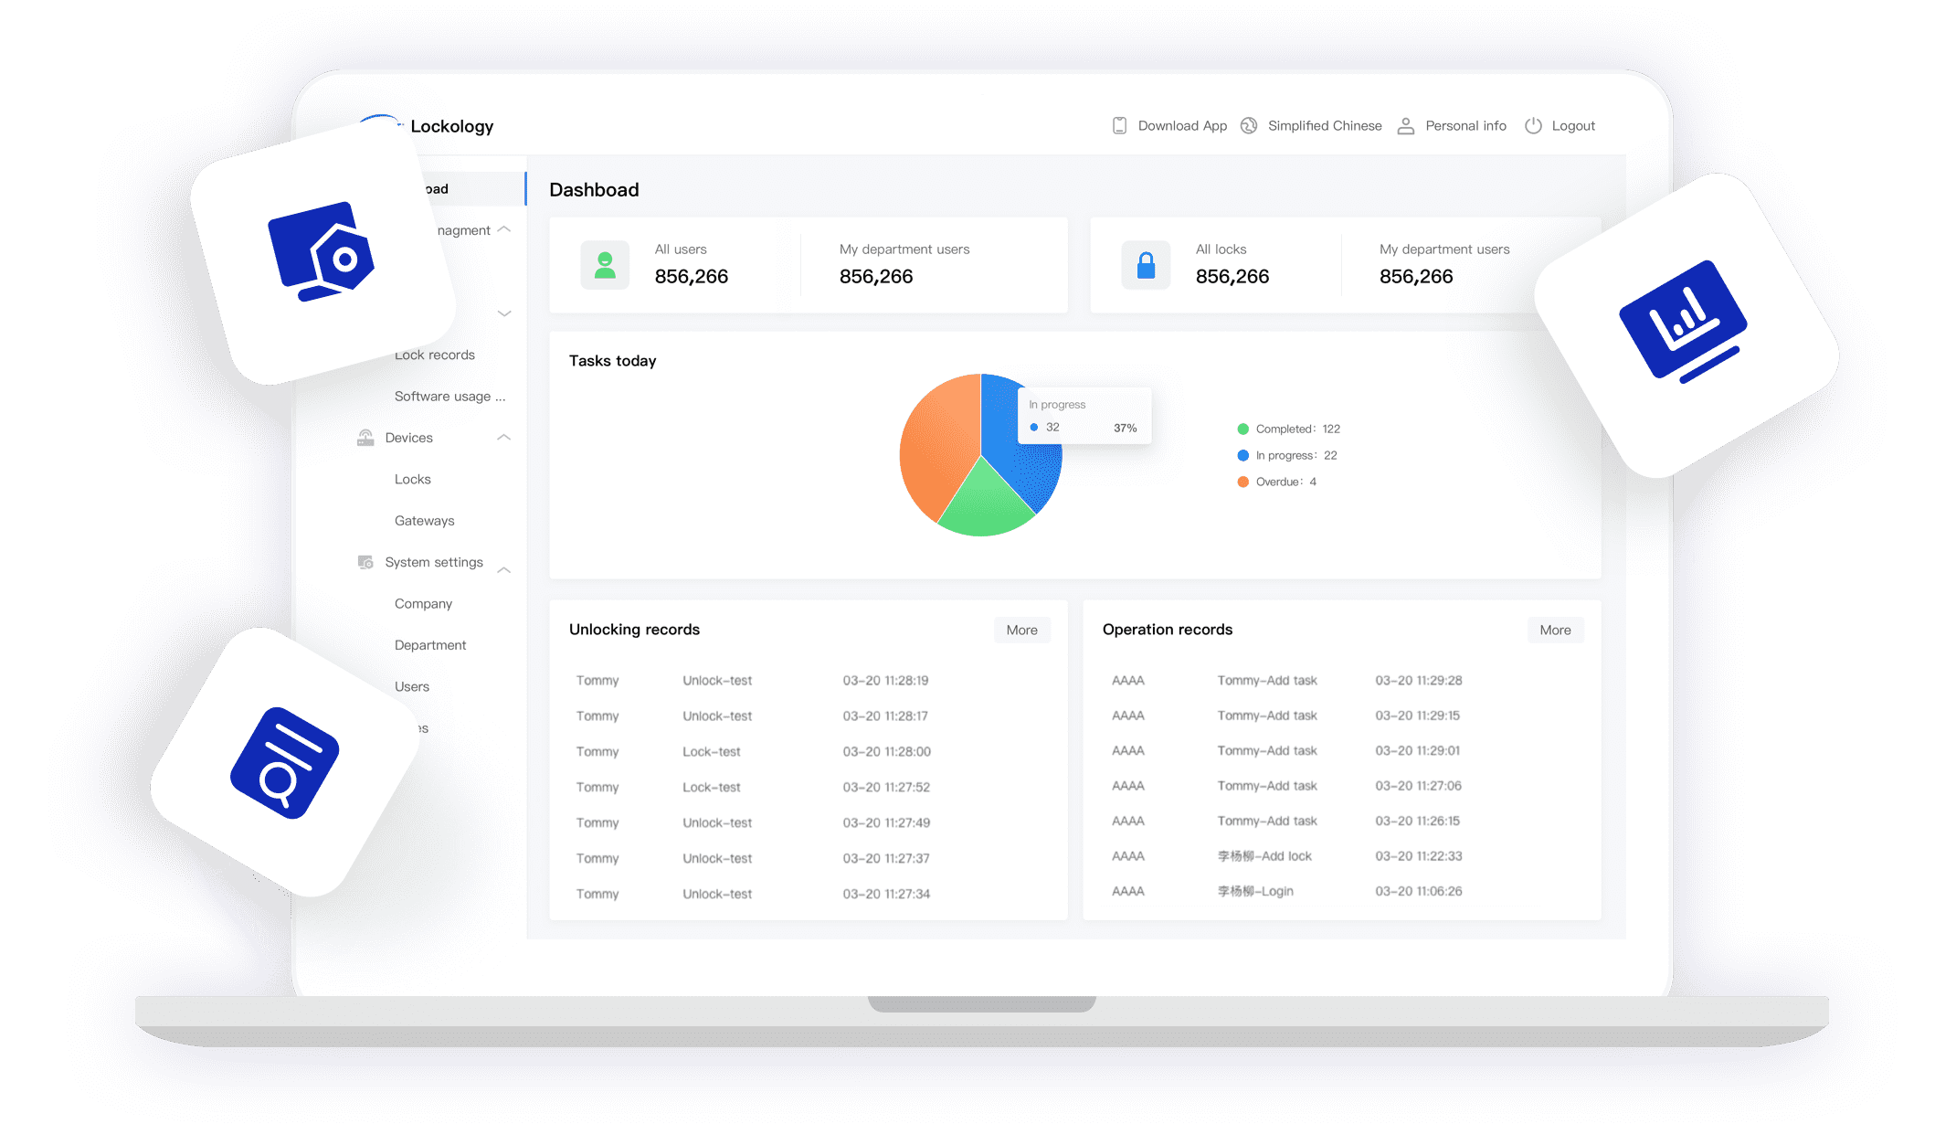Click More button for Operation records
Viewport: 1935px width, 1124px height.
(1555, 630)
